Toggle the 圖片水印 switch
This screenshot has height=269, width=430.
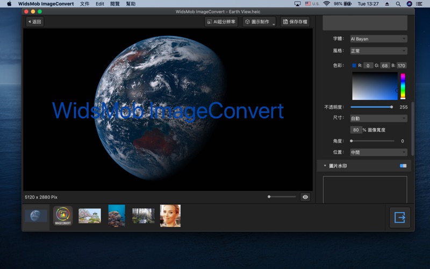point(403,166)
